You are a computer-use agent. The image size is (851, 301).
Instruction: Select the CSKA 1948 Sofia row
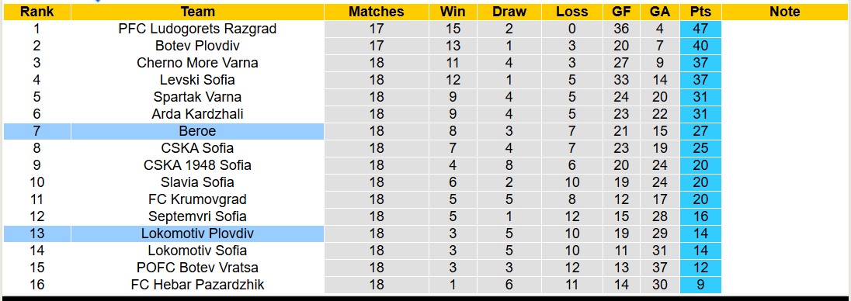pyautogui.click(x=362, y=165)
